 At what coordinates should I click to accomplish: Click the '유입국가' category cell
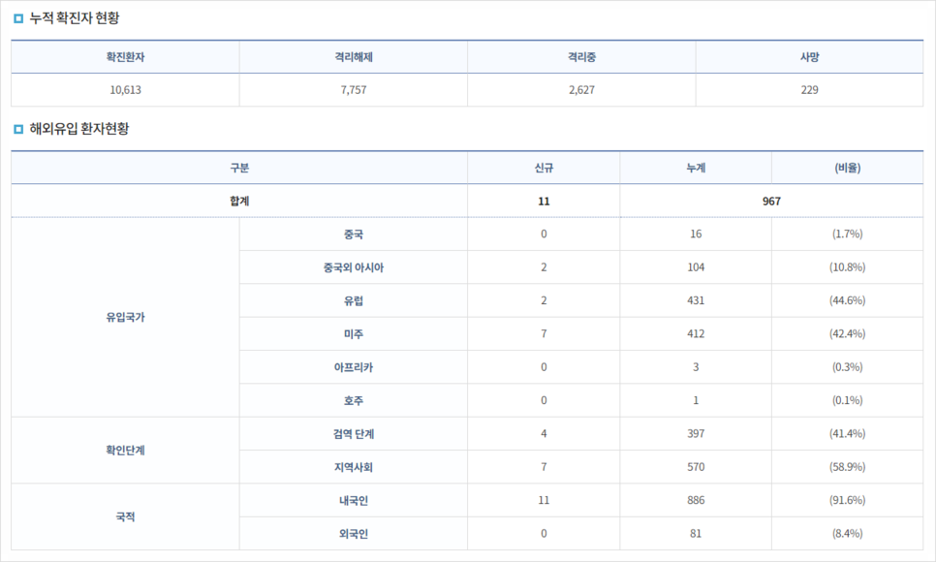[125, 317]
